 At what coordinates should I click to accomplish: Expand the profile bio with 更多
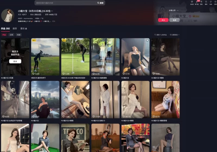[x=54, y=21]
